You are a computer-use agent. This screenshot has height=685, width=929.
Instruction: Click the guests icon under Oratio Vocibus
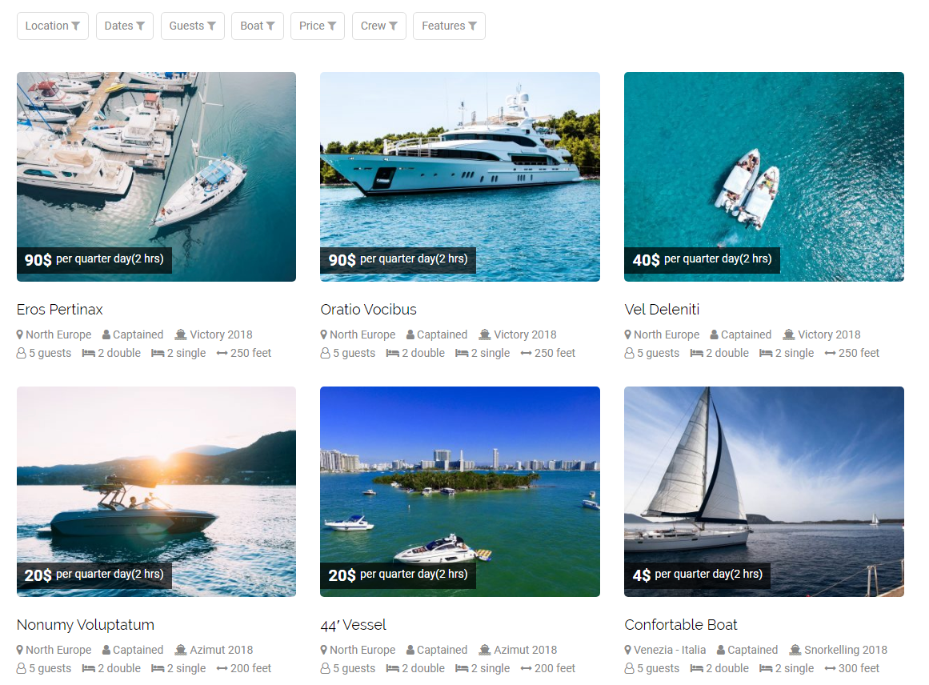(325, 353)
